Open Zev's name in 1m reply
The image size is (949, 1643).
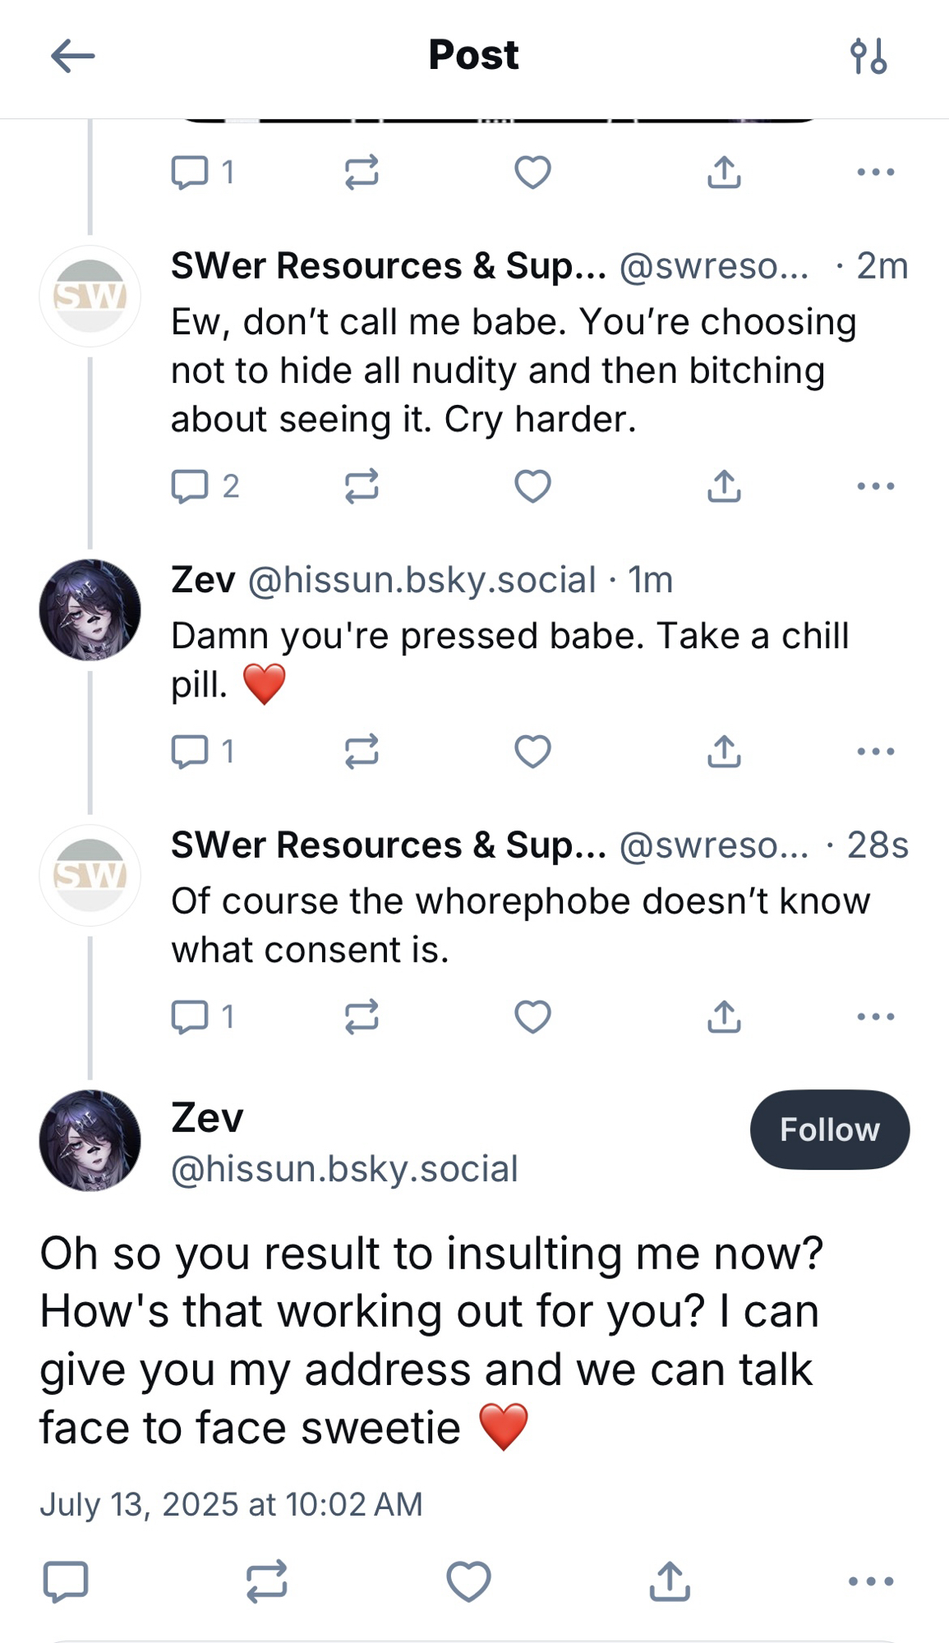coord(203,580)
